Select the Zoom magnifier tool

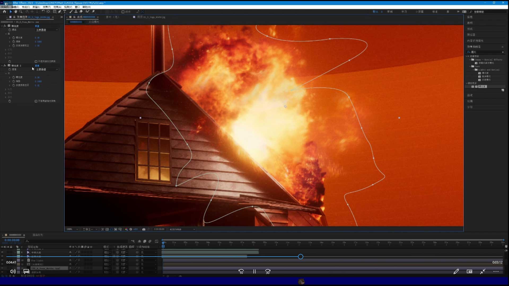[x=21, y=12]
